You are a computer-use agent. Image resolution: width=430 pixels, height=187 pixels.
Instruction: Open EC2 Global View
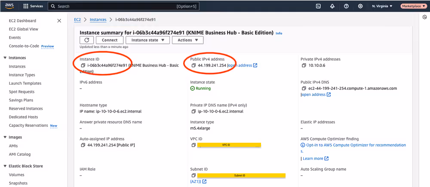[x=24, y=29]
